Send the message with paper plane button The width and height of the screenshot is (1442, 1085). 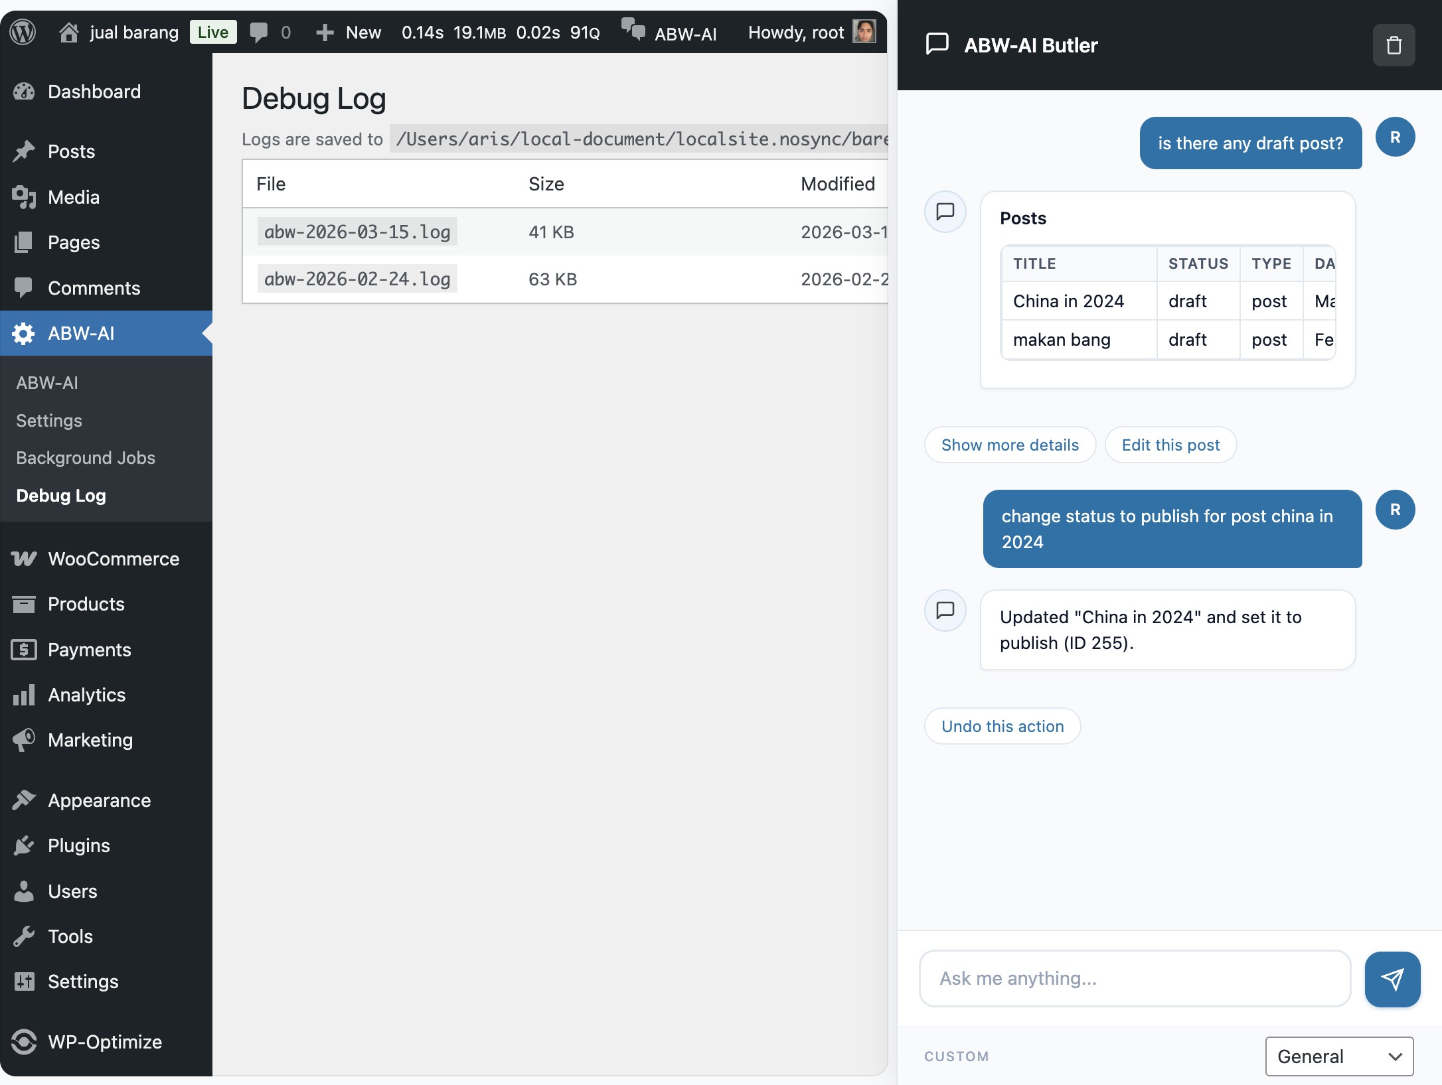pos(1392,979)
